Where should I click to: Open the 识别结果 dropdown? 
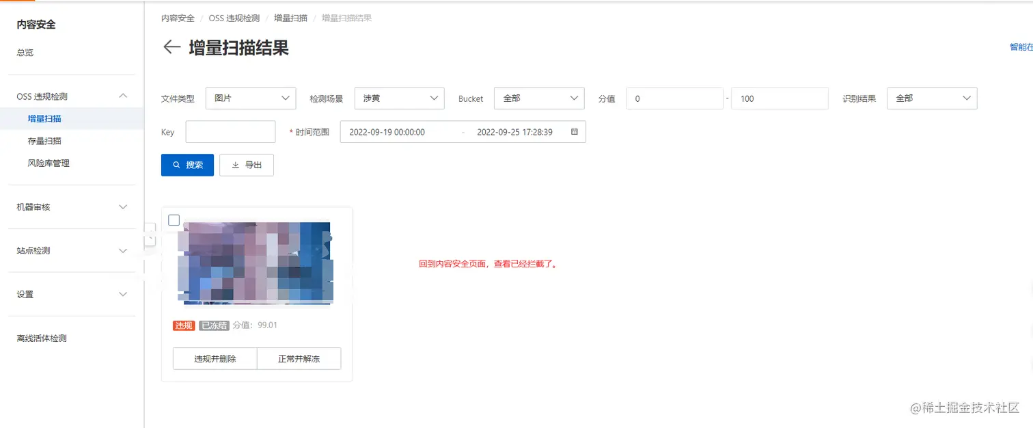tap(932, 98)
